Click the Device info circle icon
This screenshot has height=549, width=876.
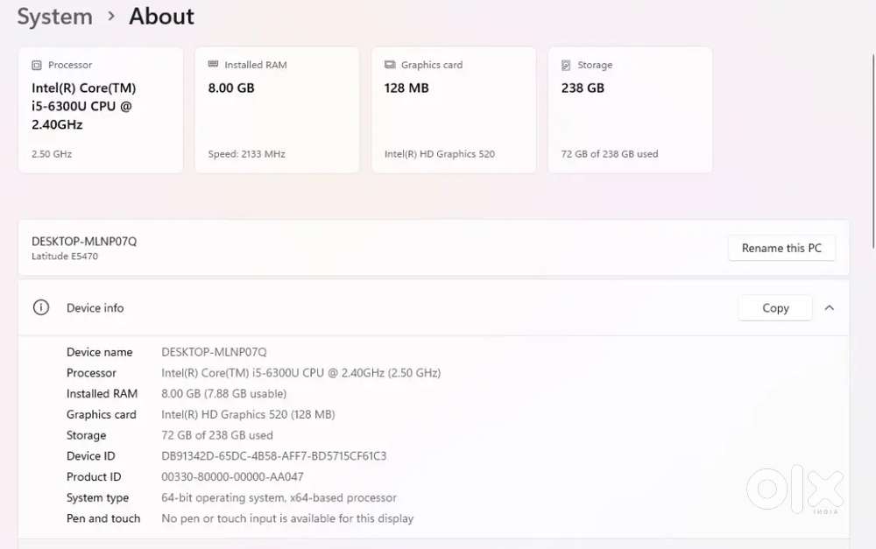[x=41, y=307]
